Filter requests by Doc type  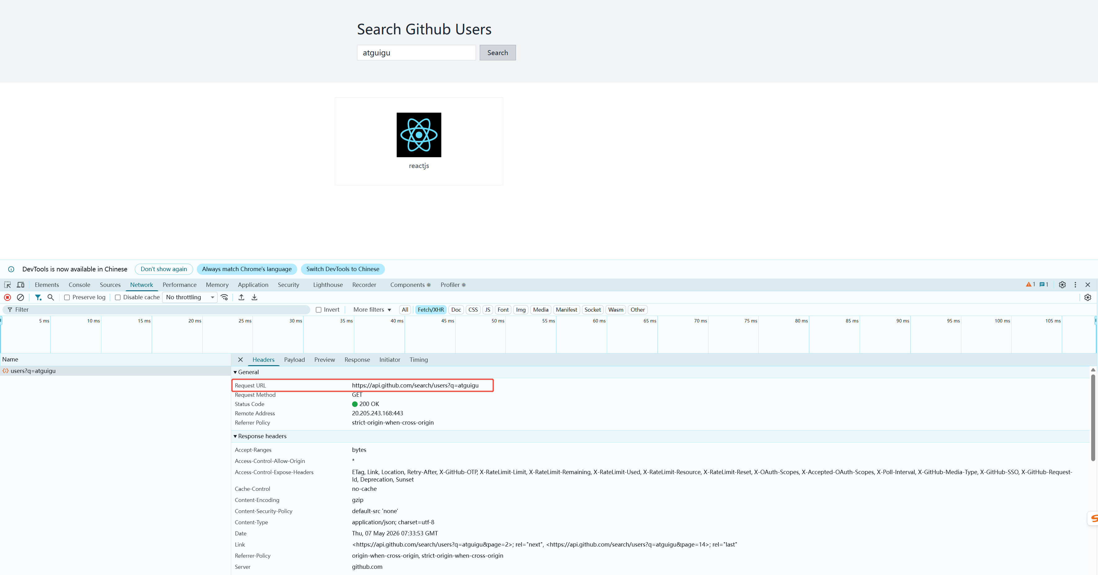[x=456, y=310]
